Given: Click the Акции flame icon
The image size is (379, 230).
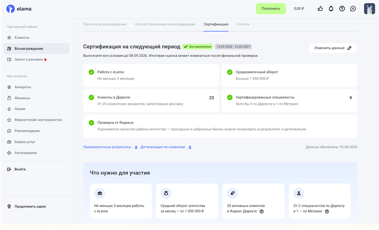Looking at the screenshot, I should (9, 109).
